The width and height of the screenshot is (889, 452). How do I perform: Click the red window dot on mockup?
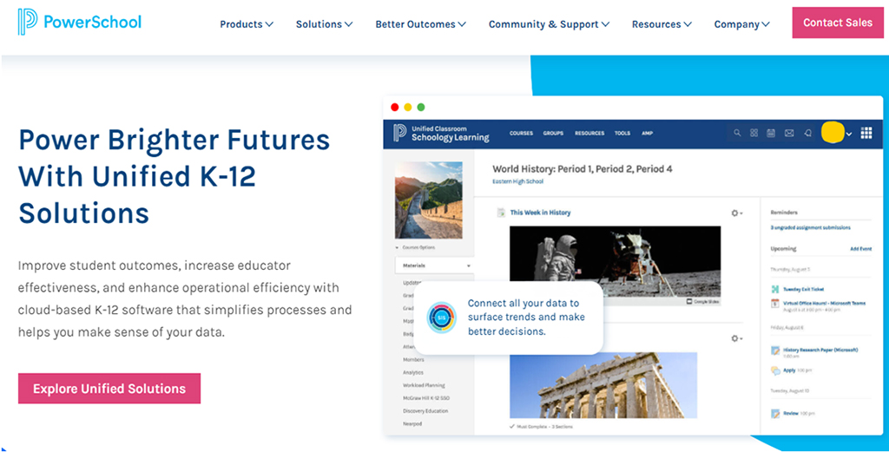pyautogui.click(x=395, y=107)
